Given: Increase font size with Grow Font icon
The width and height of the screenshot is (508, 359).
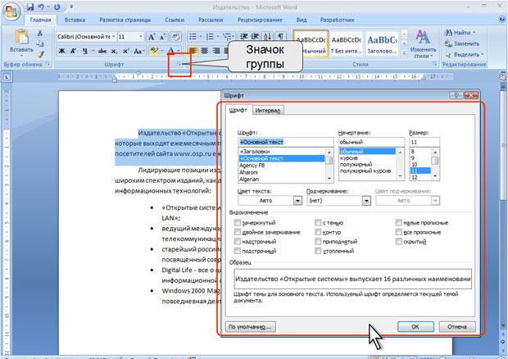Looking at the screenshot, I should tap(152, 37).
